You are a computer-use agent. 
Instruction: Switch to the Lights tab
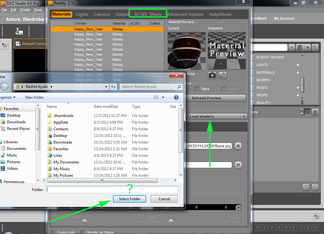(82, 15)
